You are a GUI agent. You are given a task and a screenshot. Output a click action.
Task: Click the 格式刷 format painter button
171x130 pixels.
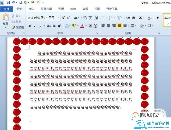click(18, 27)
